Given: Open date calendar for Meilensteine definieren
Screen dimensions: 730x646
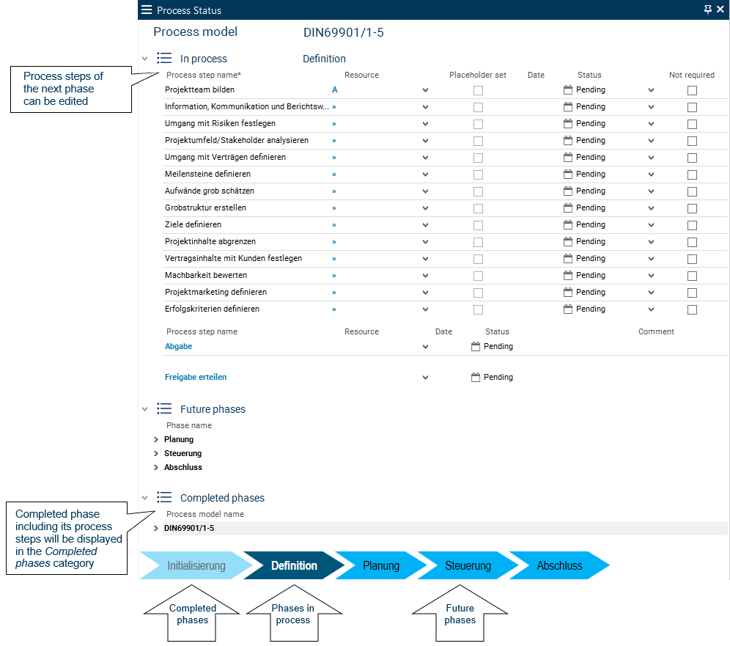Looking at the screenshot, I should 567,175.
